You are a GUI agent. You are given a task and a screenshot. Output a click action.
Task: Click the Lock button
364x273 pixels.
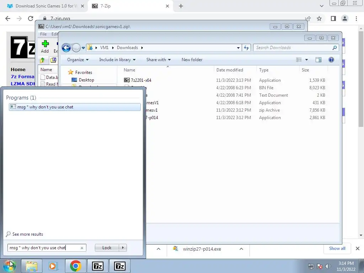107,248
